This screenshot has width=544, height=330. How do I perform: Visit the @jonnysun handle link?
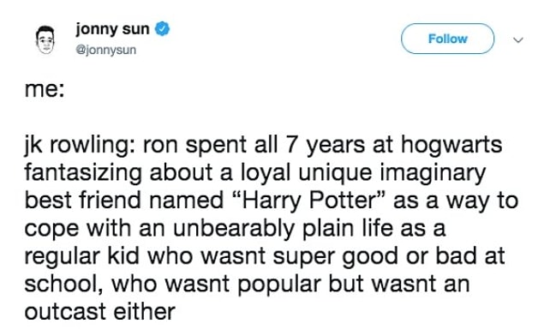point(106,50)
